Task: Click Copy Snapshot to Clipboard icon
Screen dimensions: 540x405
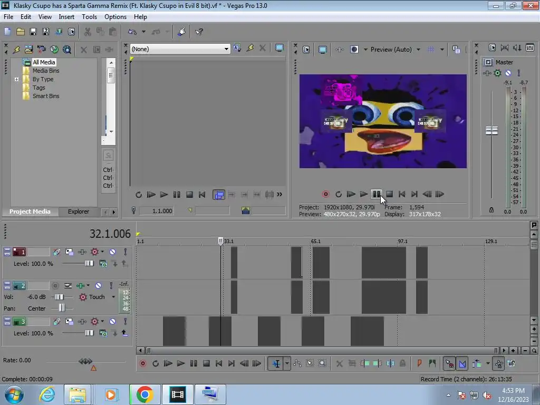Action: click(456, 50)
